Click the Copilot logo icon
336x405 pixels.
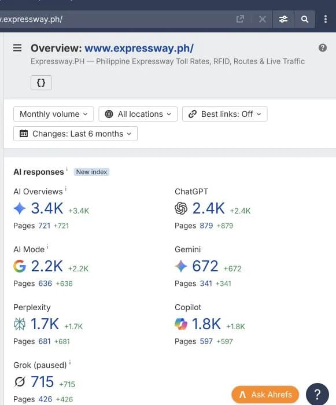(181, 324)
